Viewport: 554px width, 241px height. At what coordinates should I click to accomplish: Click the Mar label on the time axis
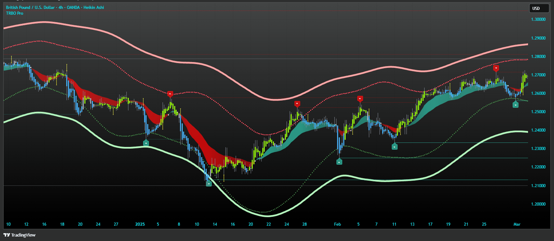pos(517,224)
